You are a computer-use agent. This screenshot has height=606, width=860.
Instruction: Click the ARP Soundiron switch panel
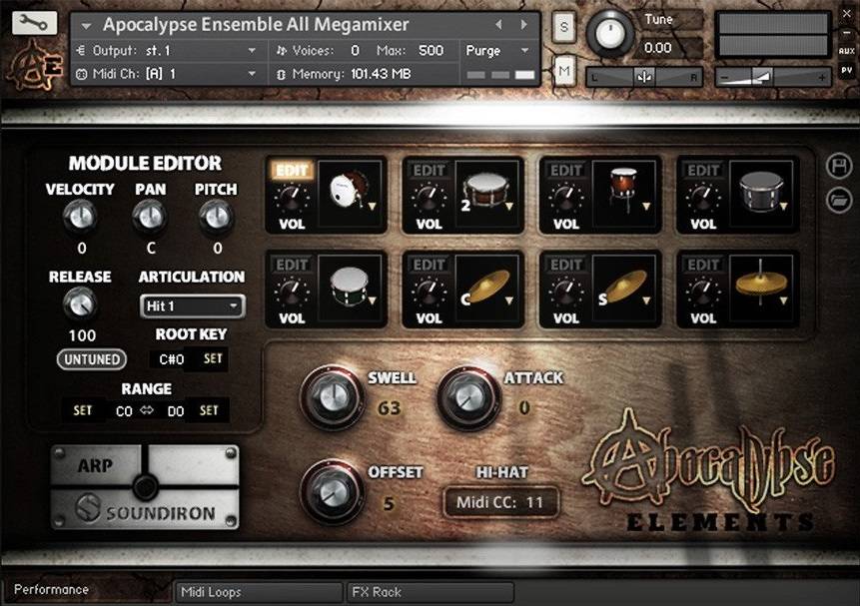coord(145,487)
